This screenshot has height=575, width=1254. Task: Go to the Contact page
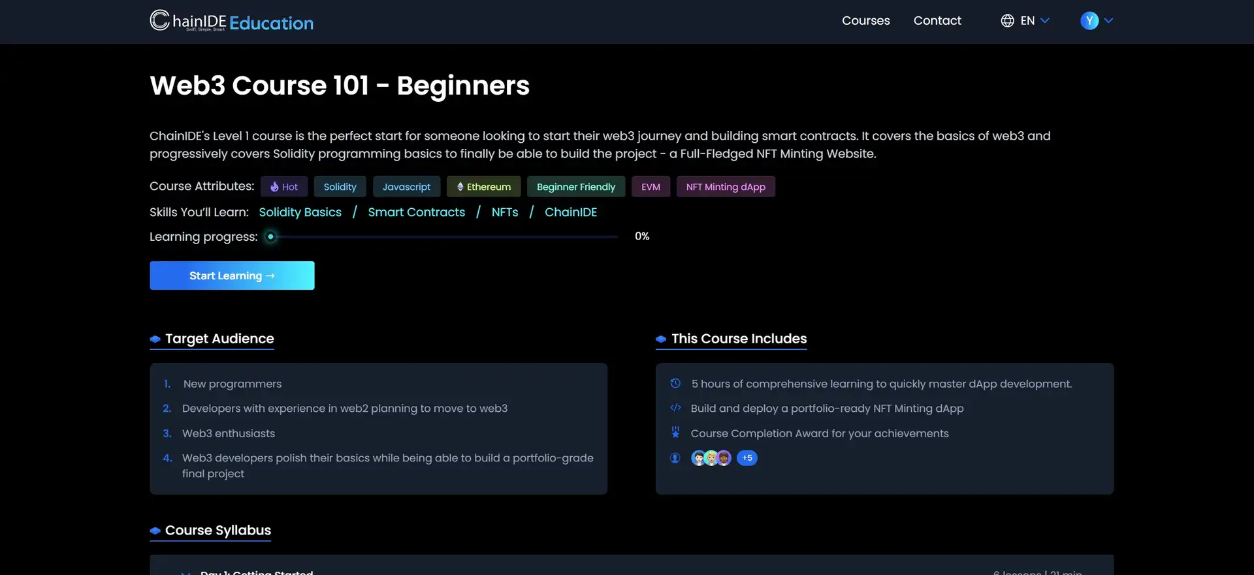(937, 21)
